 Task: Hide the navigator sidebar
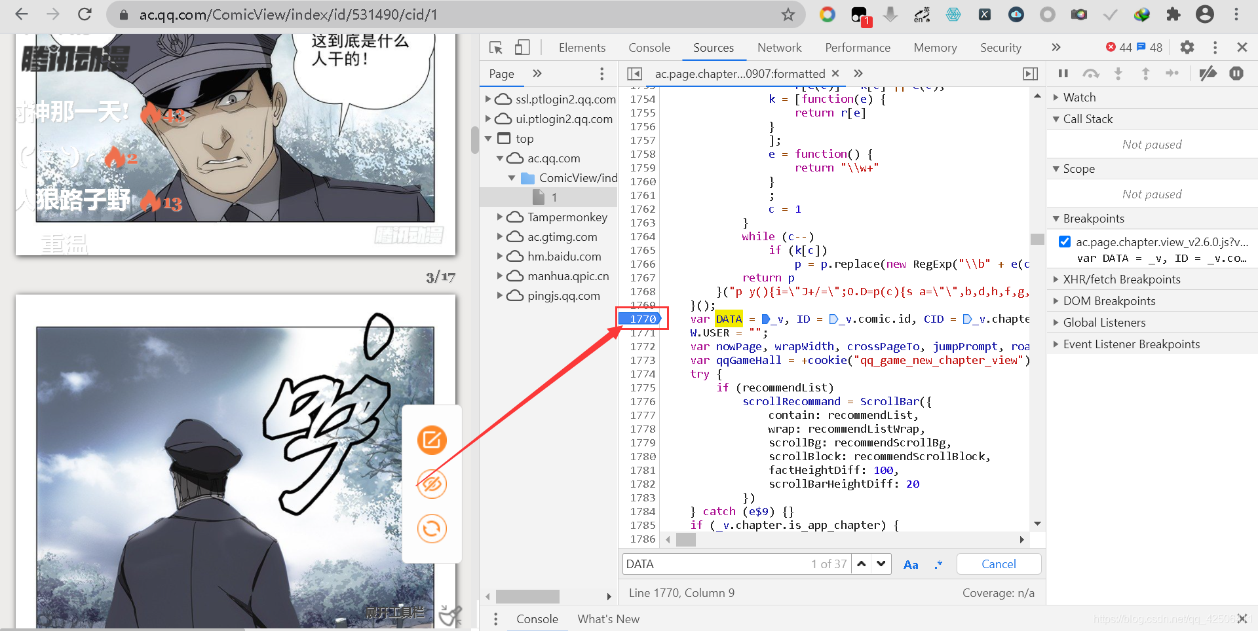[x=634, y=73]
